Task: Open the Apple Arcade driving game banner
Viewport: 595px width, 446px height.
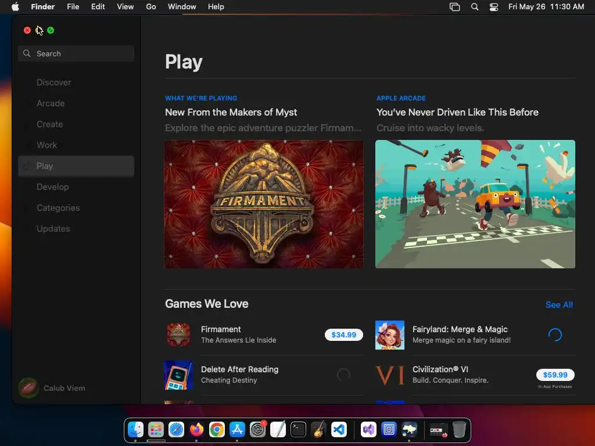Action: tap(475, 204)
